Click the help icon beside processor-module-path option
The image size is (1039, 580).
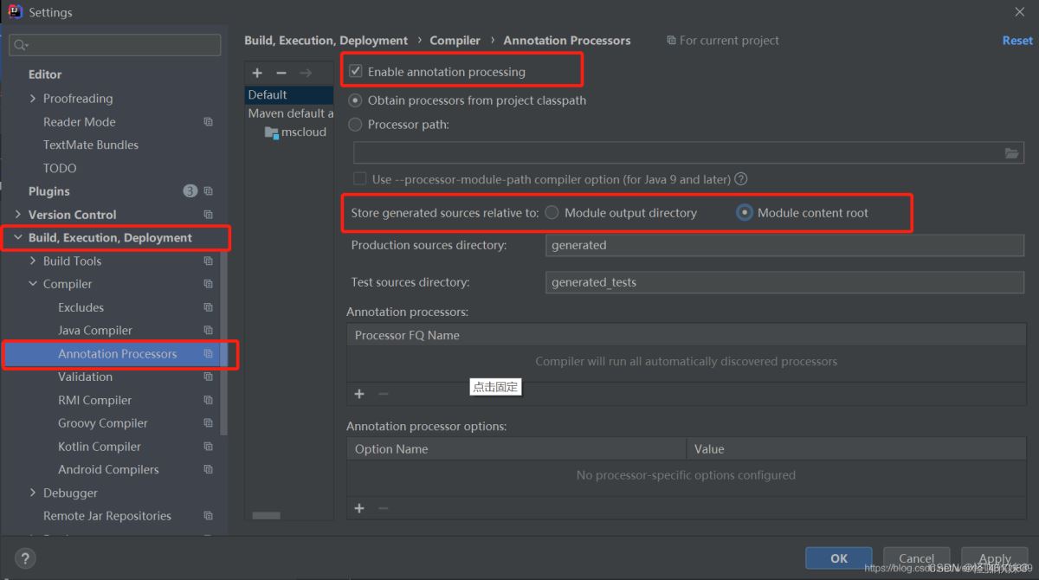click(740, 179)
